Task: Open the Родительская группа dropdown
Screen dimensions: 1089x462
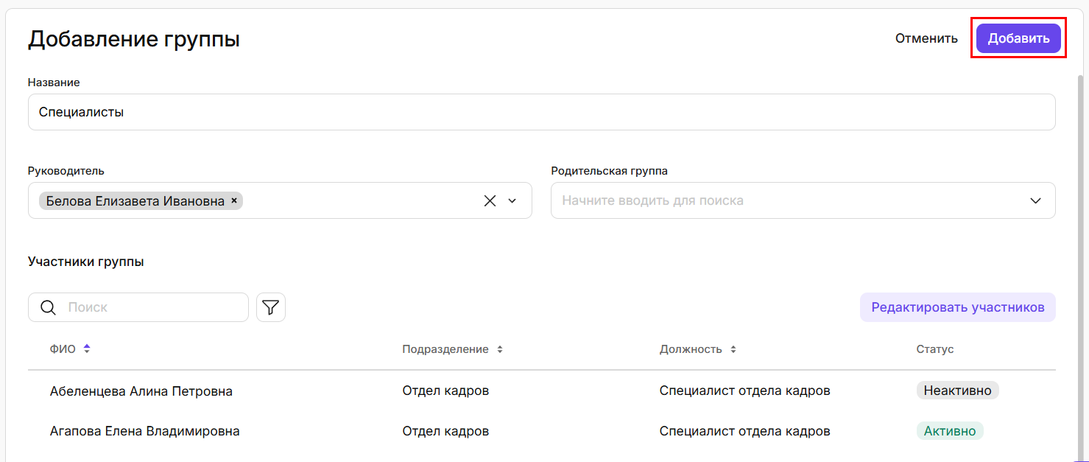Action: tap(1035, 200)
